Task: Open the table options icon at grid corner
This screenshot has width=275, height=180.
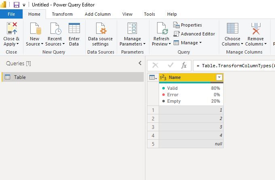Action: point(153,77)
